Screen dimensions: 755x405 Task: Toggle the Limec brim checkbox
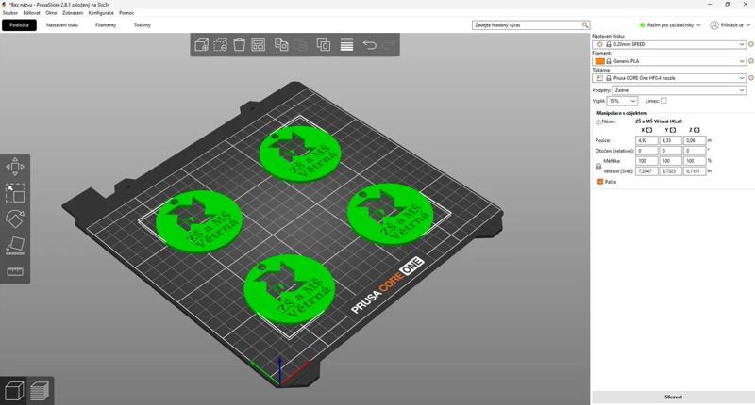coord(663,101)
